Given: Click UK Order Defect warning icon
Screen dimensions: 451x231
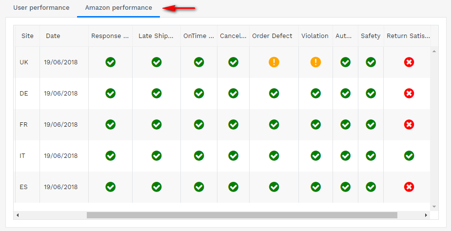Looking at the screenshot, I should [274, 62].
